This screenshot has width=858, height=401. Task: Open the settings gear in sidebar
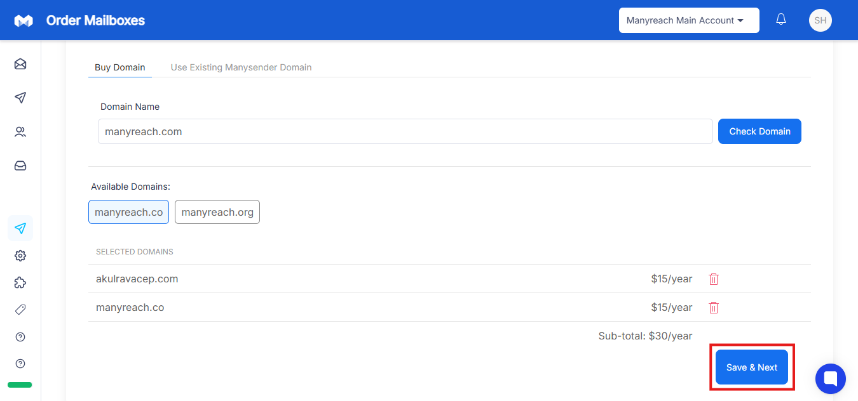click(20, 256)
